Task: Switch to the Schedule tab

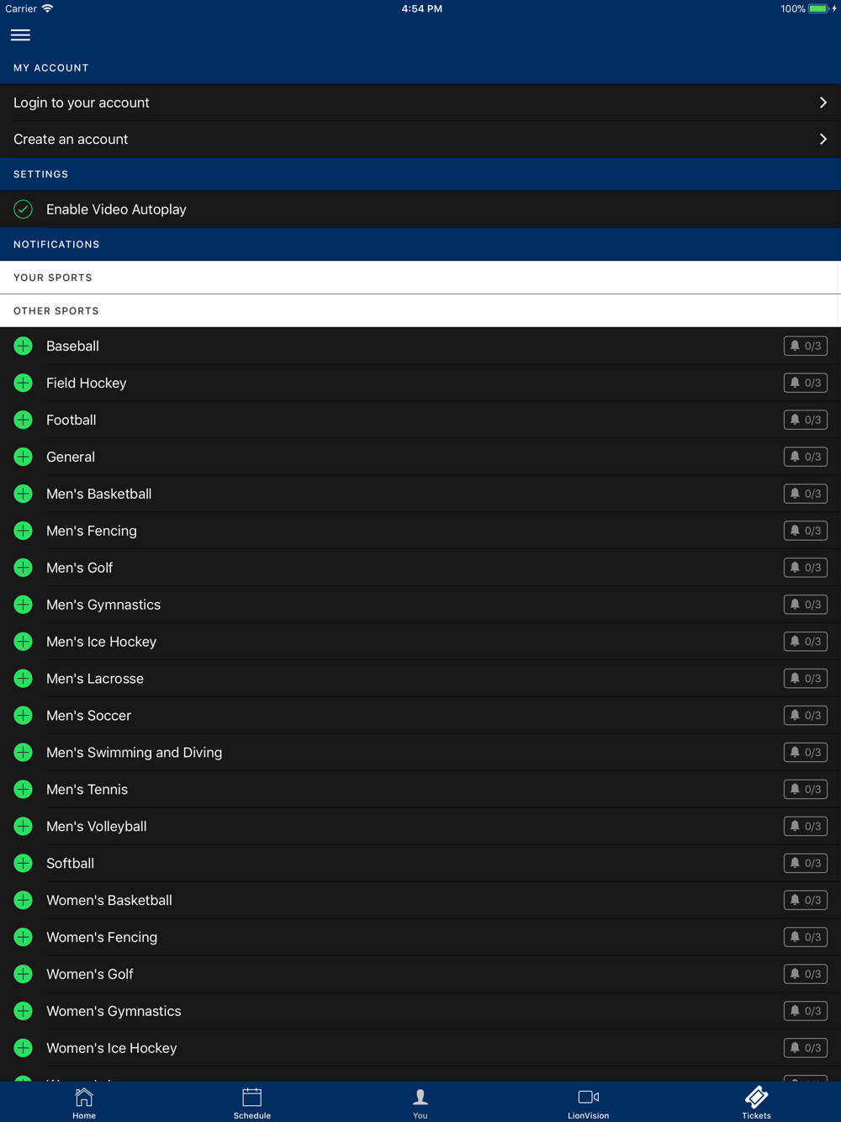Action: pos(252,1103)
